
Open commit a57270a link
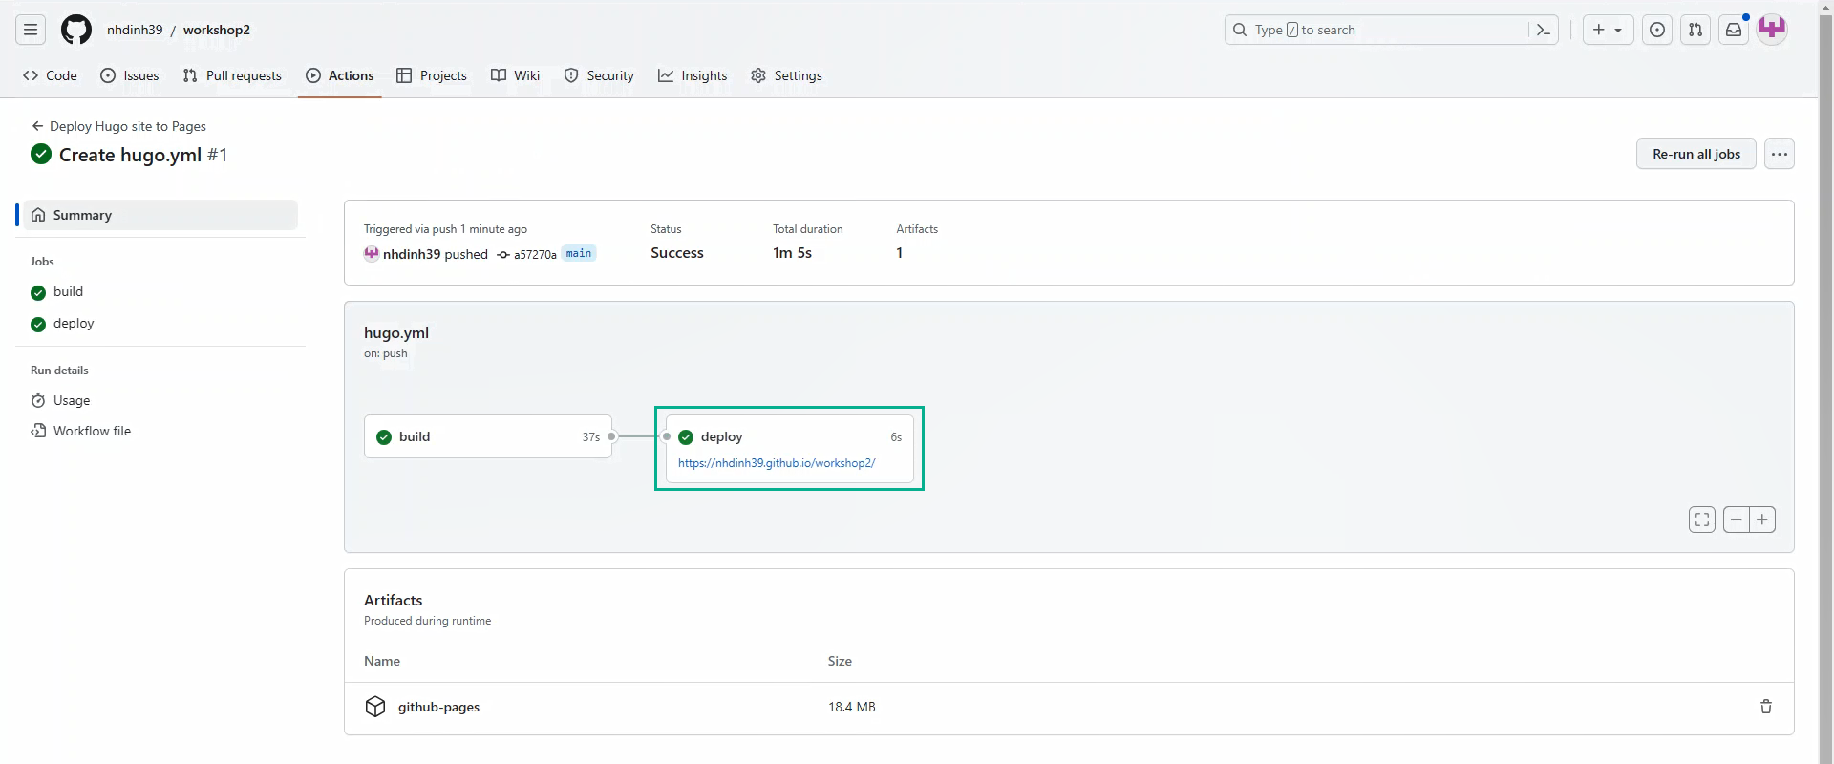click(x=535, y=255)
